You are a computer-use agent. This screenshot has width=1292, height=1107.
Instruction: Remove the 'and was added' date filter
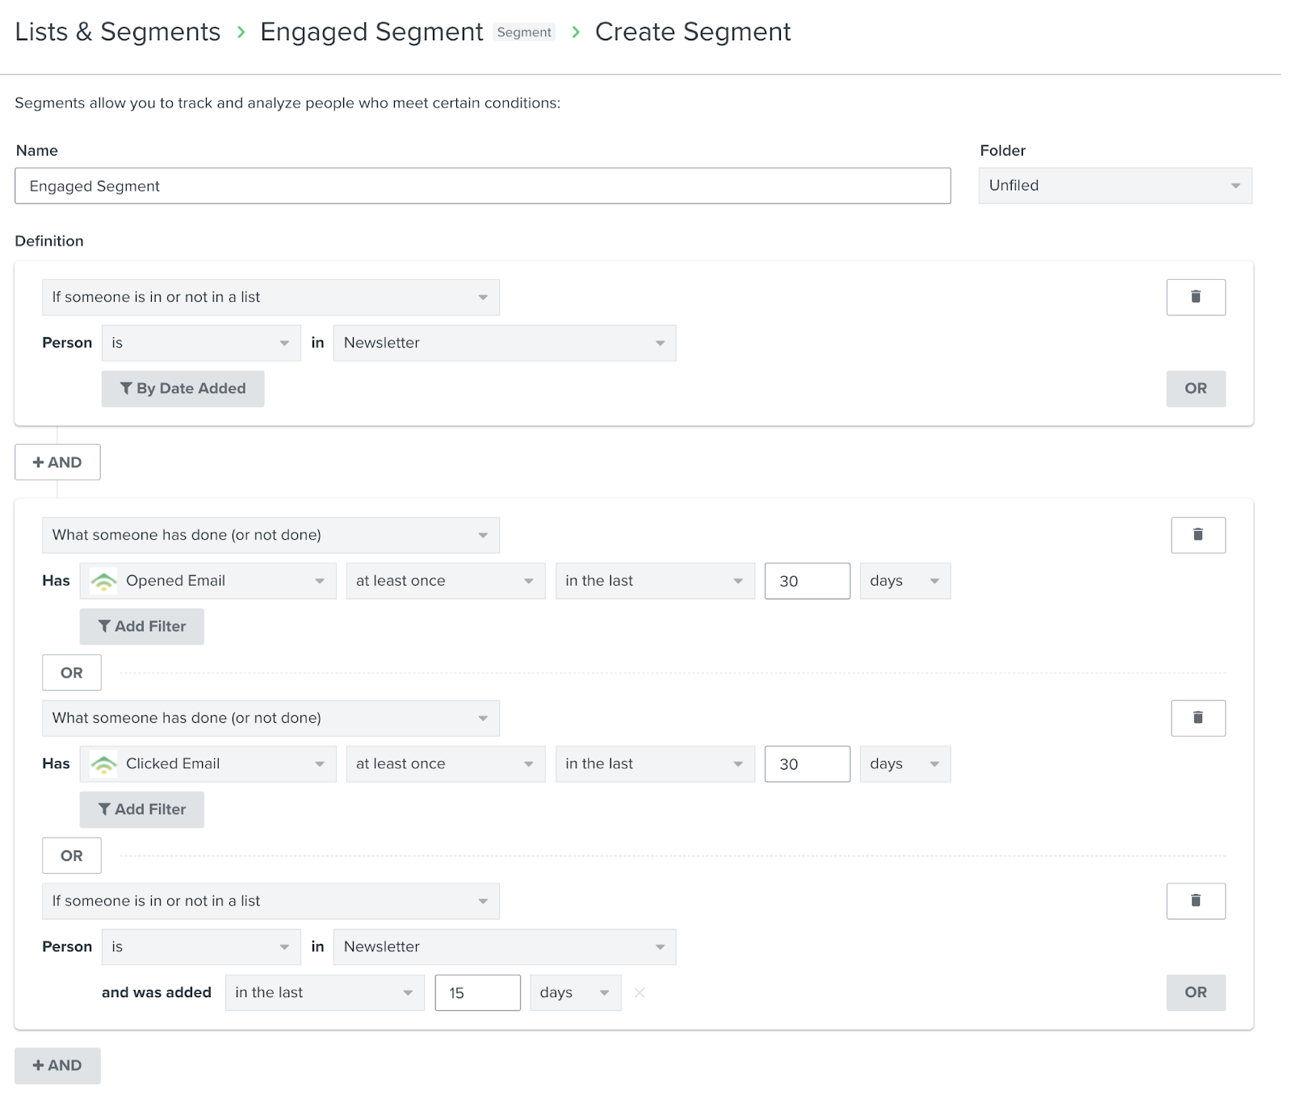point(640,992)
